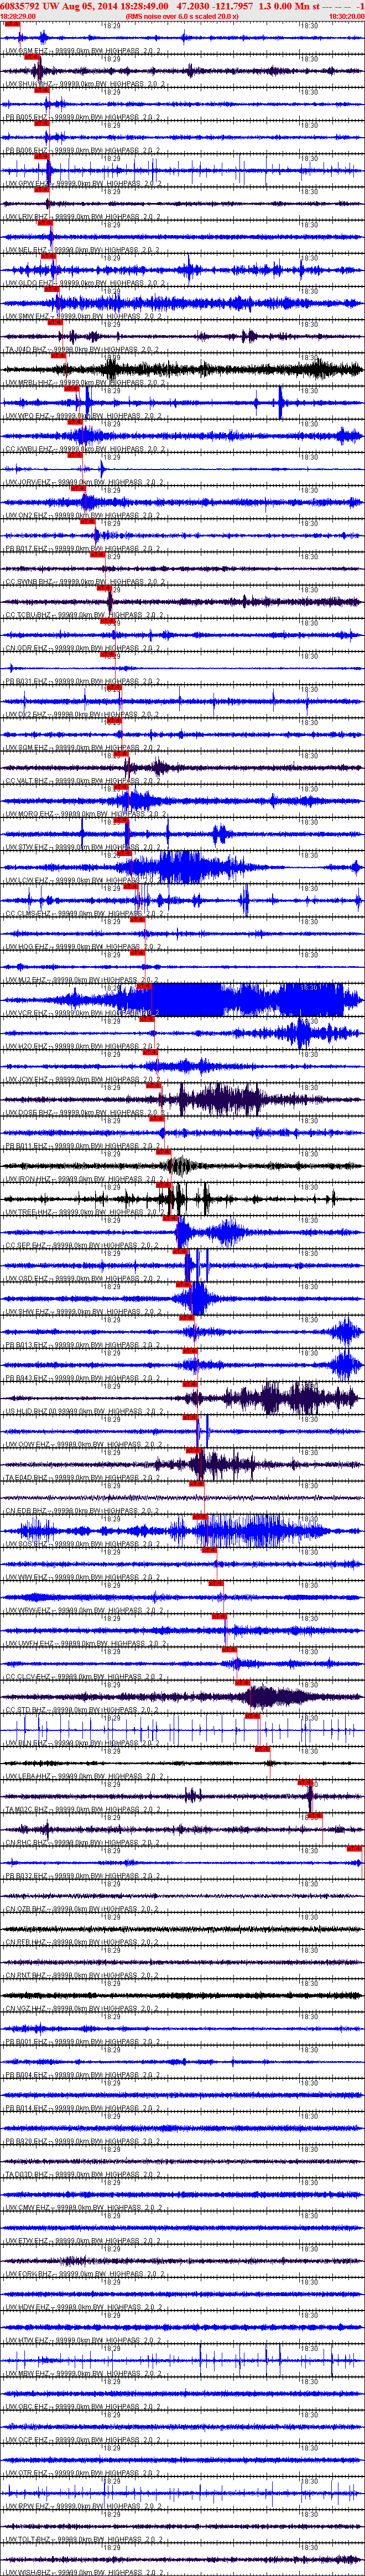
Task: Select the UW FORK BHZ trace label
Action: (x=85, y=2274)
